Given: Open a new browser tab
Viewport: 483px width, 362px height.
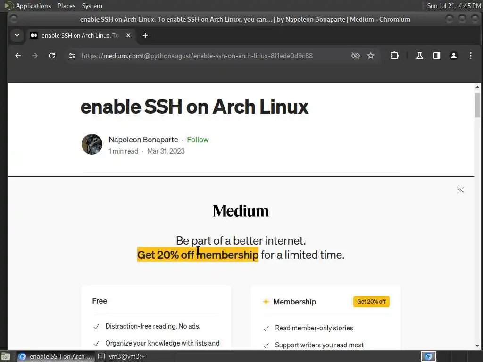Looking at the screenshot, I should coord(145,35).
